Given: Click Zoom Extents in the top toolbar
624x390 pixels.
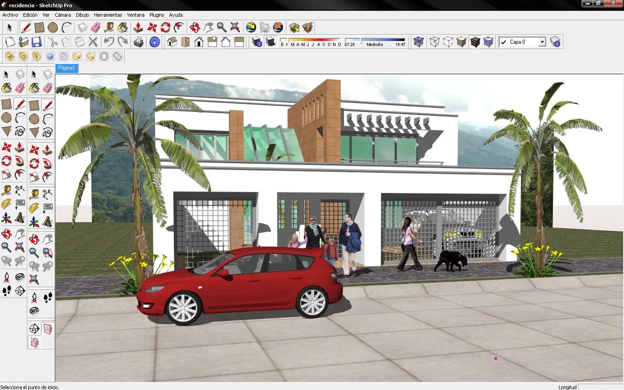Looking at the screenshot, I should coord(235,28).
